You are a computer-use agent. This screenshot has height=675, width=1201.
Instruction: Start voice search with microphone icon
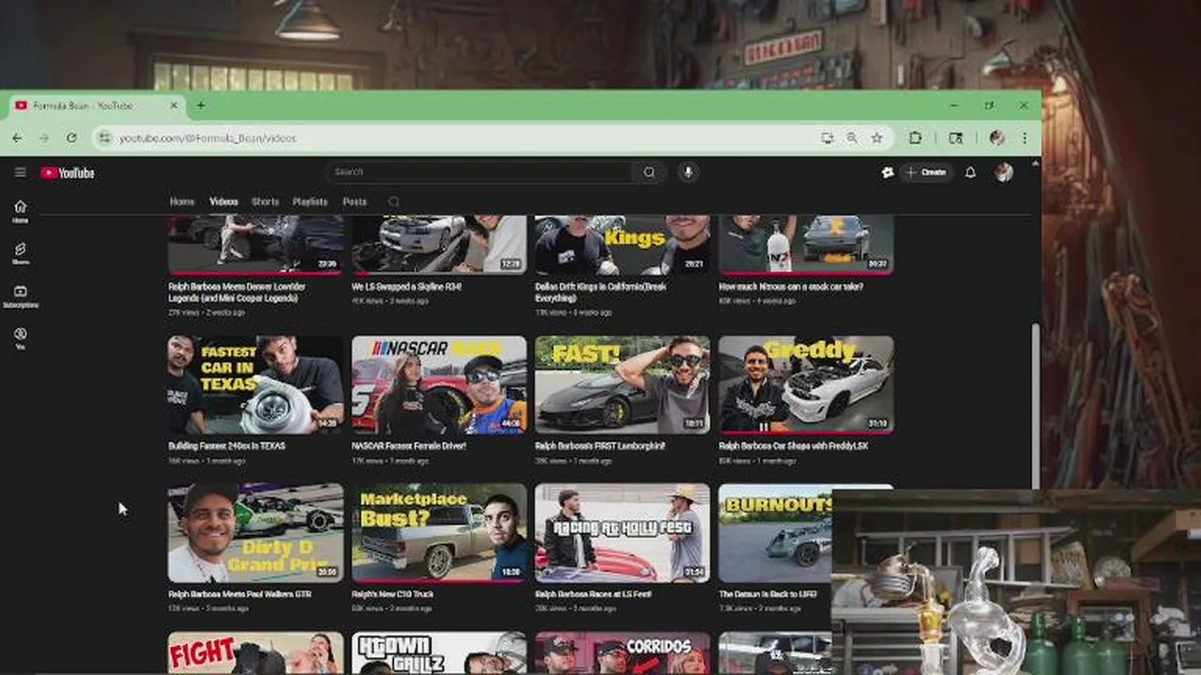point(688,172)
